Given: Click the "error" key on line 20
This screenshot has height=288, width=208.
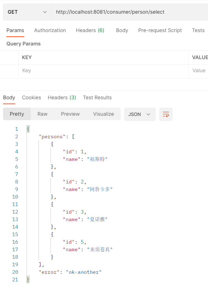Looking at the screenshot, I should click(x=49, y=272).
